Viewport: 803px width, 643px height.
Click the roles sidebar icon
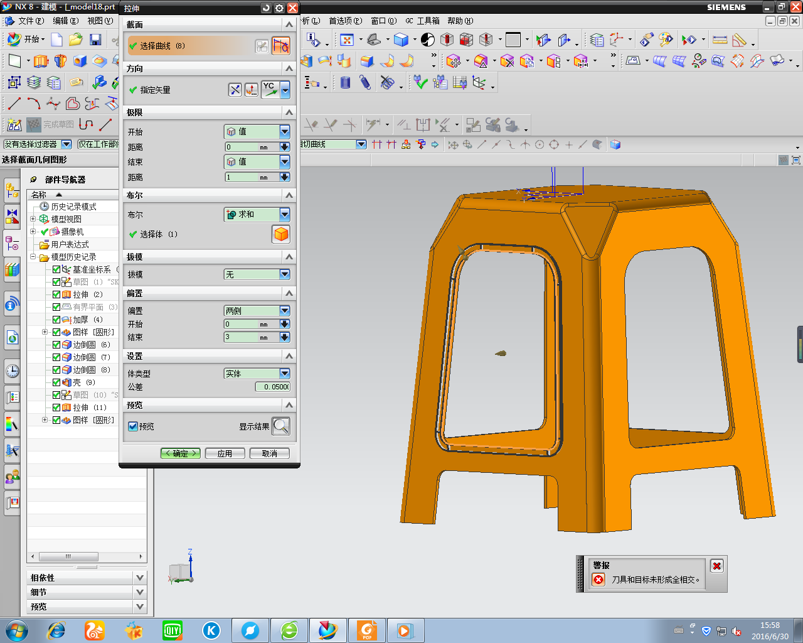[12, 477]
